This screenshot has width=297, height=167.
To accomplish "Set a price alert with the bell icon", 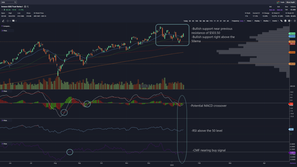I will pyautogui.click(x=25, y=7).
